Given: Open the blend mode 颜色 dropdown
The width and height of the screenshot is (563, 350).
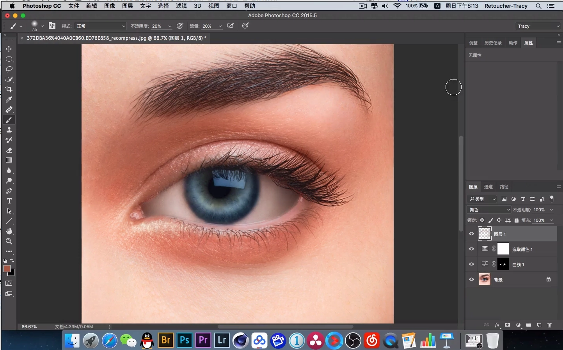Looking at the screenshot, I should 489,210.
